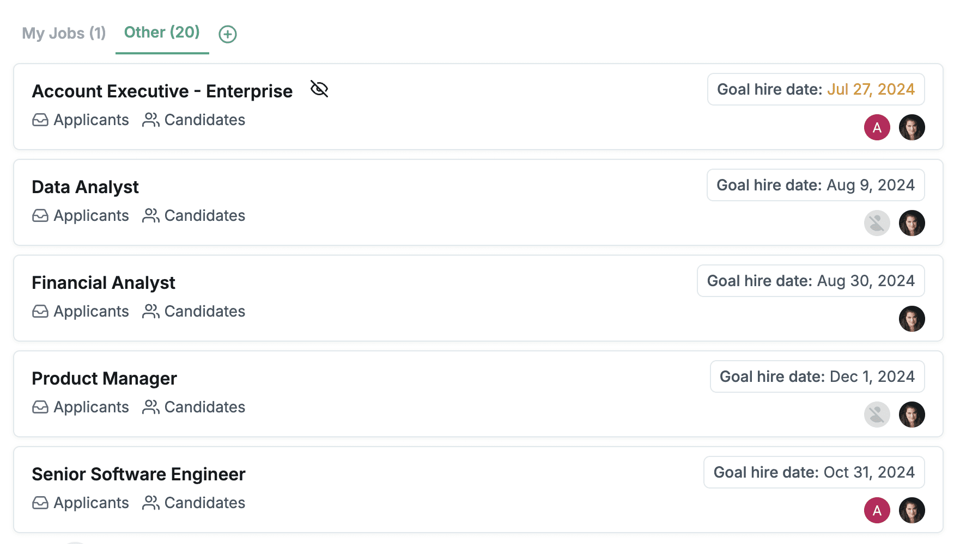Click profile photo on Data Analyst card

click(x=912, y=223)
